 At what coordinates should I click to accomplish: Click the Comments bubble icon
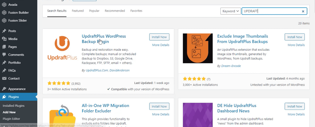tap(4, 55)
